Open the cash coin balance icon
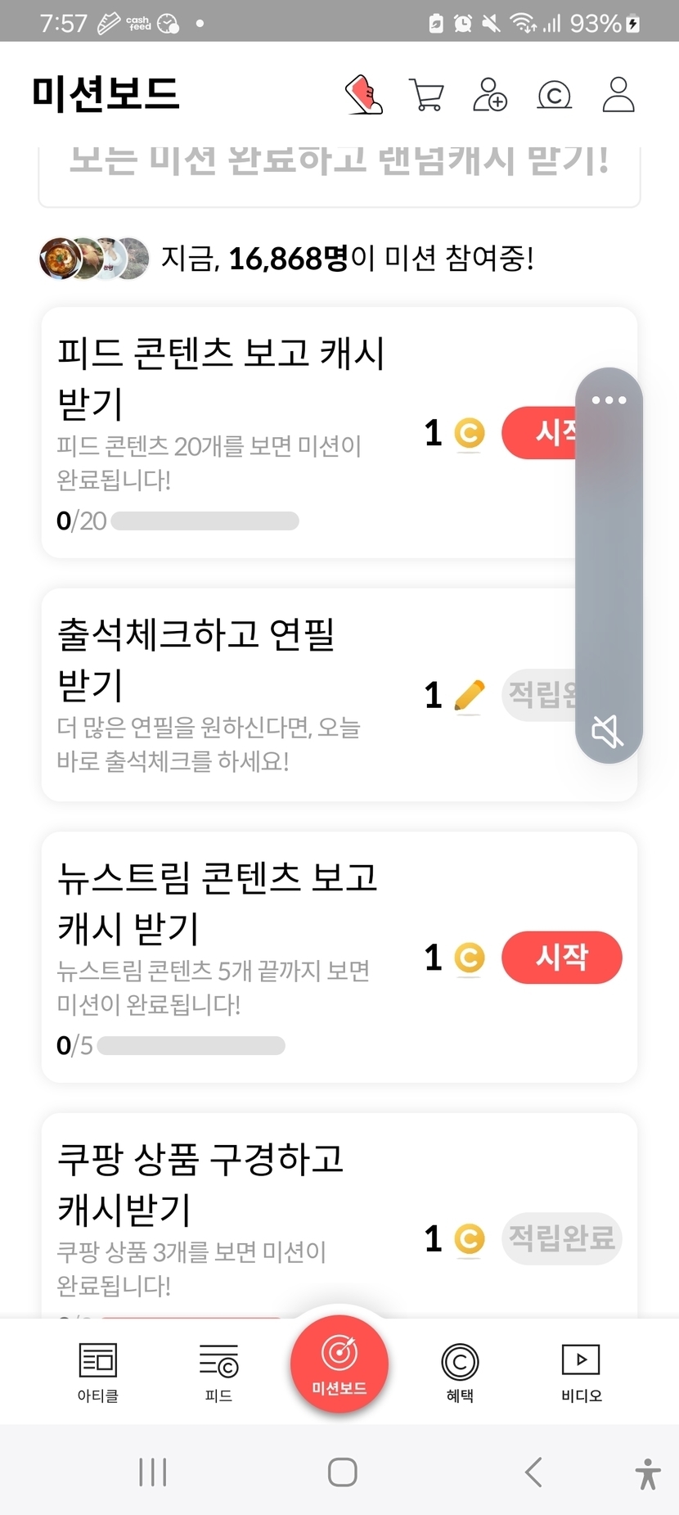Viewport: 679px width, 1515px height. tap(554, 96)
